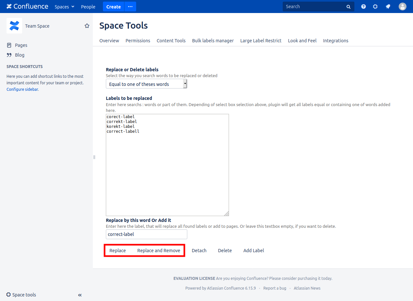The image size is (413, 301).
Task: Open the 'Equal to one of theses words' dropdown
Action: coord(147,84)
